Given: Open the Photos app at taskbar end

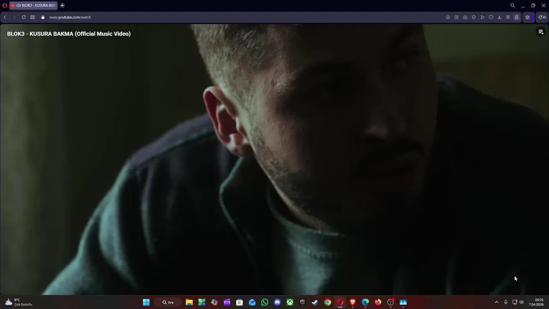Looking at the screenshot, I should click(403, 302).
